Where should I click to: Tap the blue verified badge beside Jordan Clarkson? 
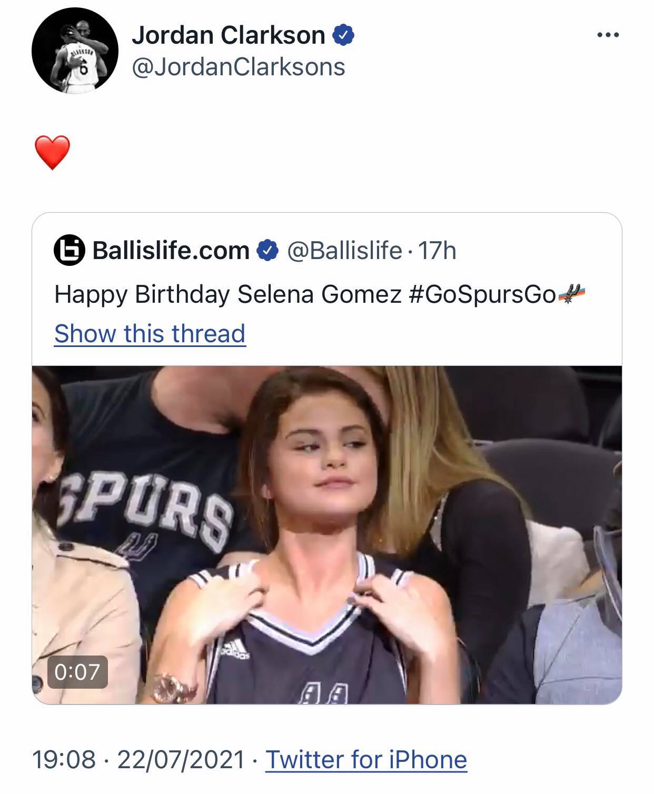coord(343,35)
